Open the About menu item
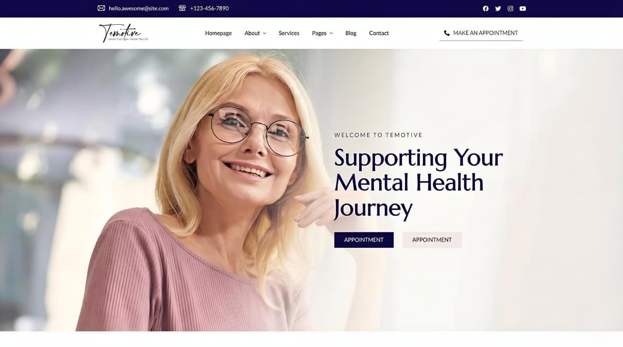The image size is (623, 347). click(252, 33)
